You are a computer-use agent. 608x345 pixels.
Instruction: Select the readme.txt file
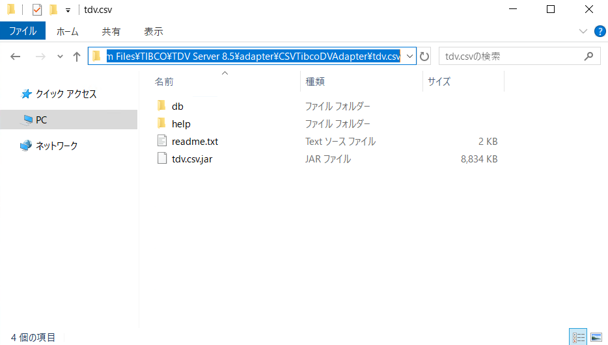[x=195, y=142]
